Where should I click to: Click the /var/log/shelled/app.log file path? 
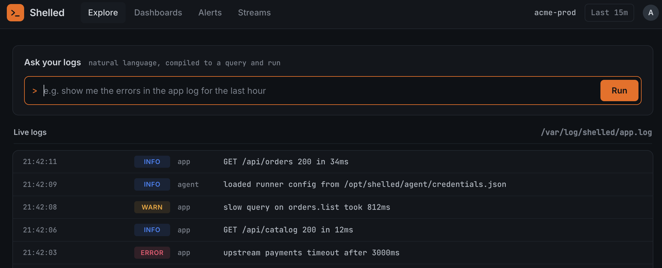click(596, 132)
